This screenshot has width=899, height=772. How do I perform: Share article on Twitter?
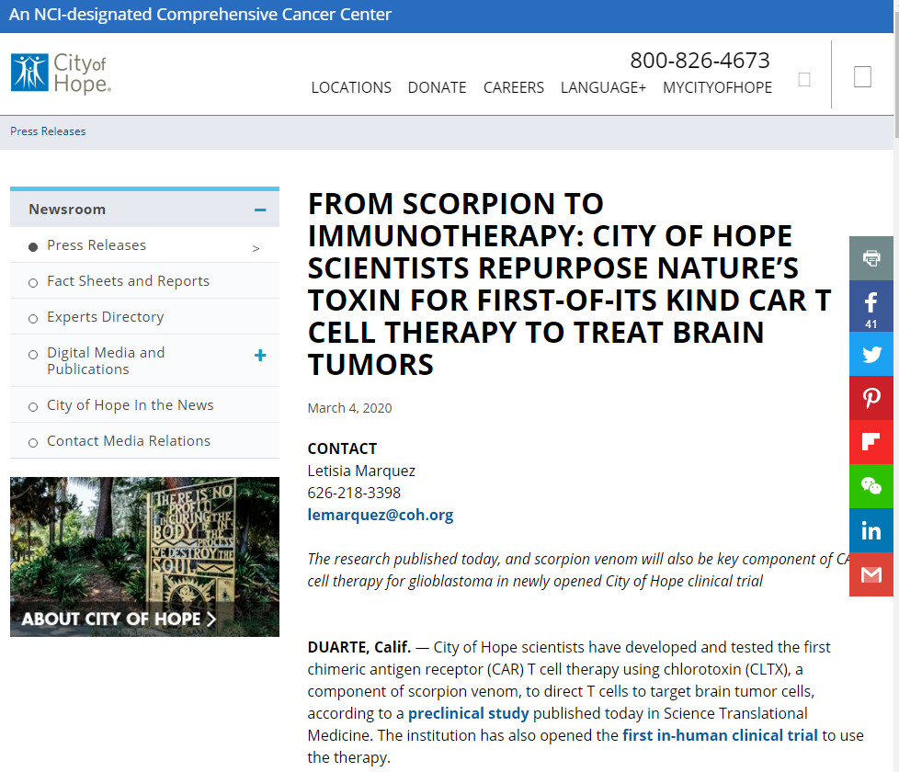coord(871,354)
